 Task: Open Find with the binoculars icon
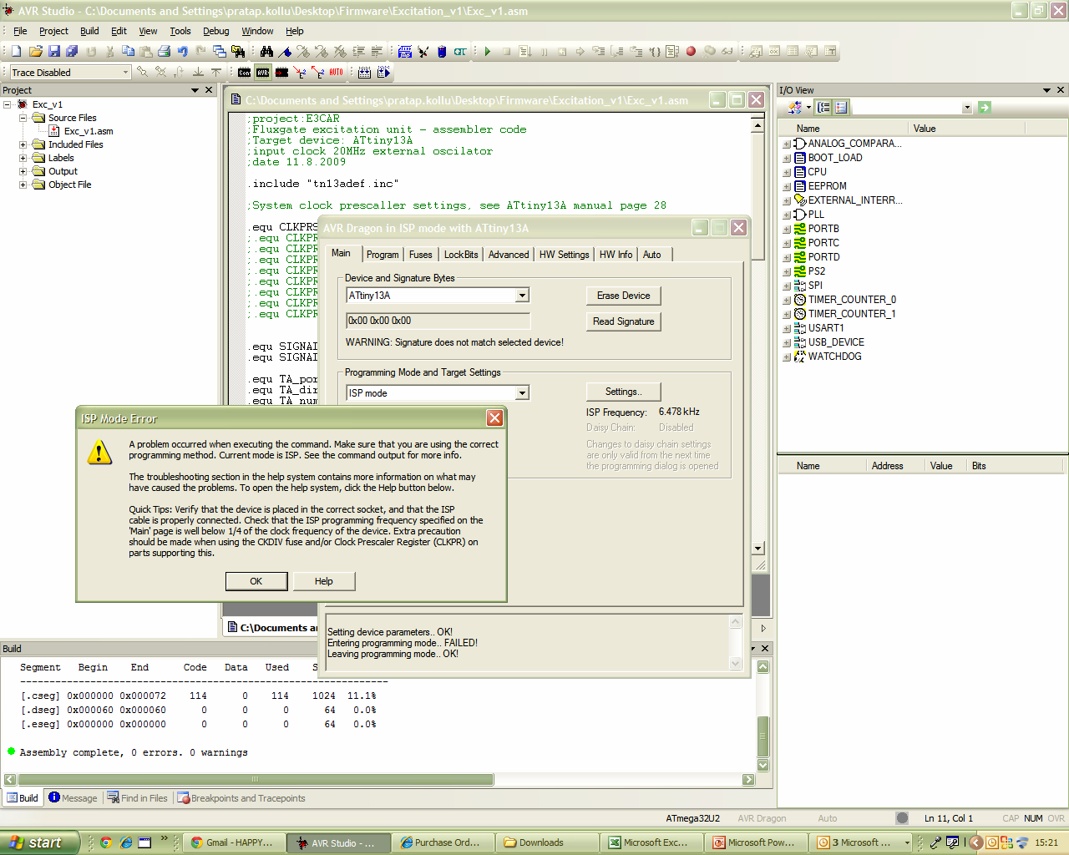(266, 52)
